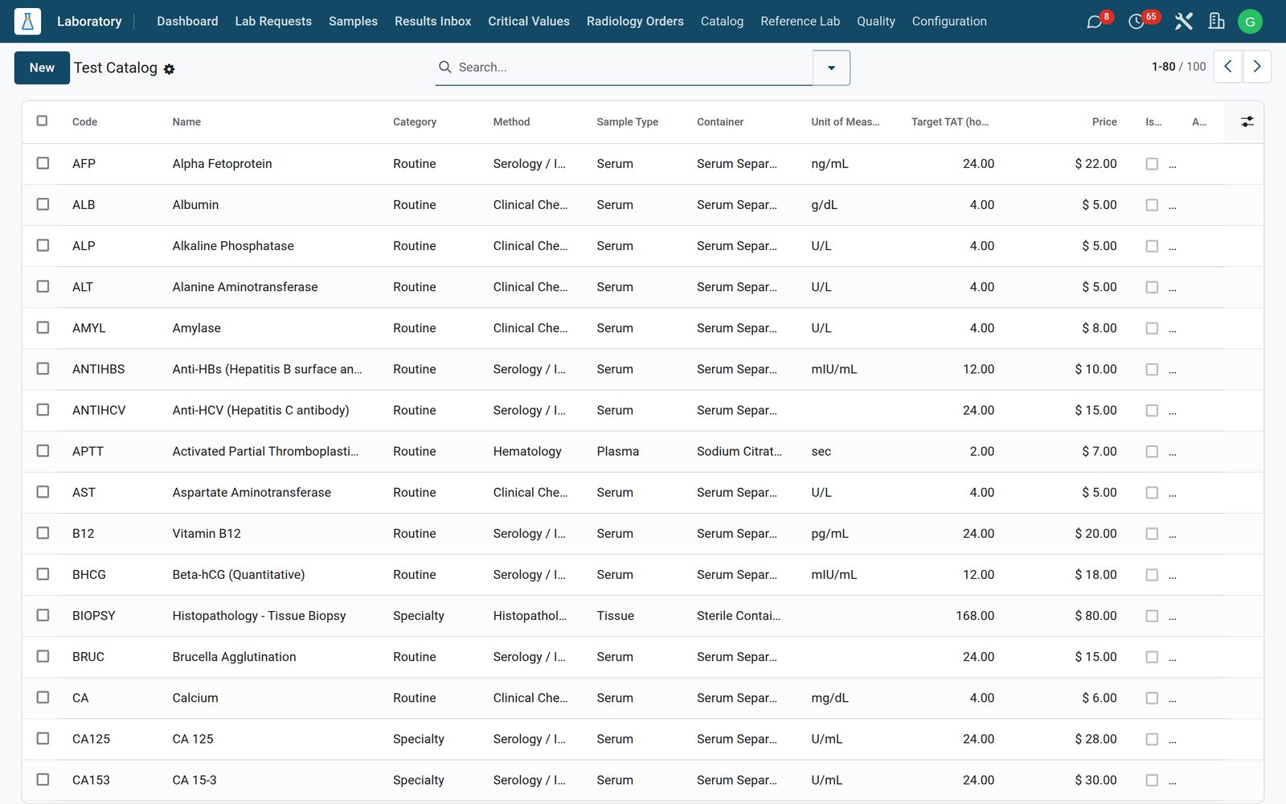This screenshot has width=1286, height=804.
Task: Open the Lab Requests menu
Action: tap(273, 21)
